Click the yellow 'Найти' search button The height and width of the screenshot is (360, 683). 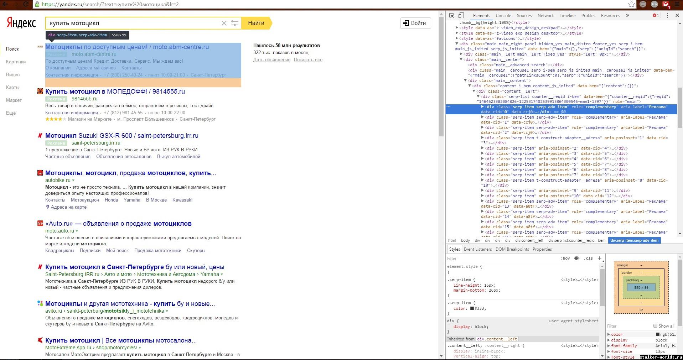[256, 23]
